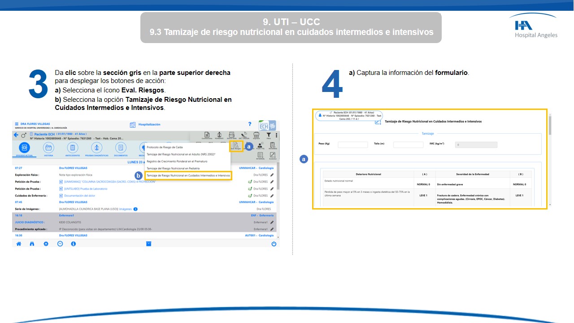574x323 pixels.
Task: Click the Evolutivo pencil icon
Action: 272,156
